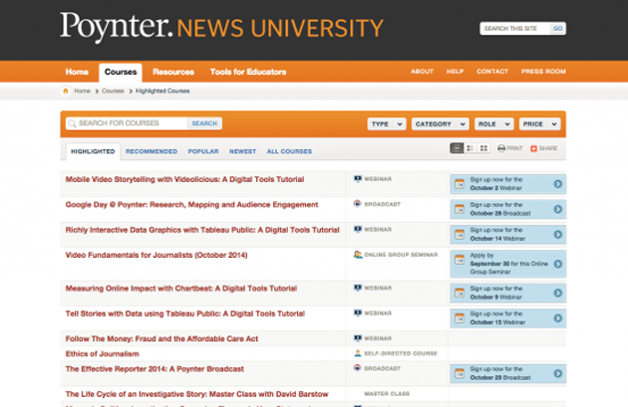628x407 pixels.
Task: Open Ethics of Journalism course
Action: (x=102, y=354)
